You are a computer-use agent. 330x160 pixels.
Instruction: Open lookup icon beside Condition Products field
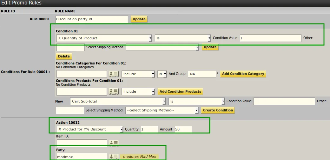[114, 91]
